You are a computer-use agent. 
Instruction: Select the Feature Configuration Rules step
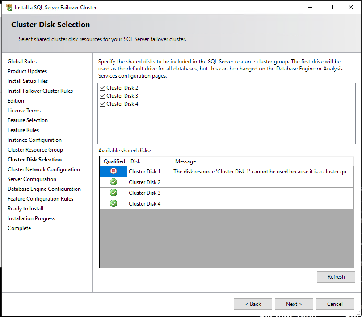[x=40, y=199]
